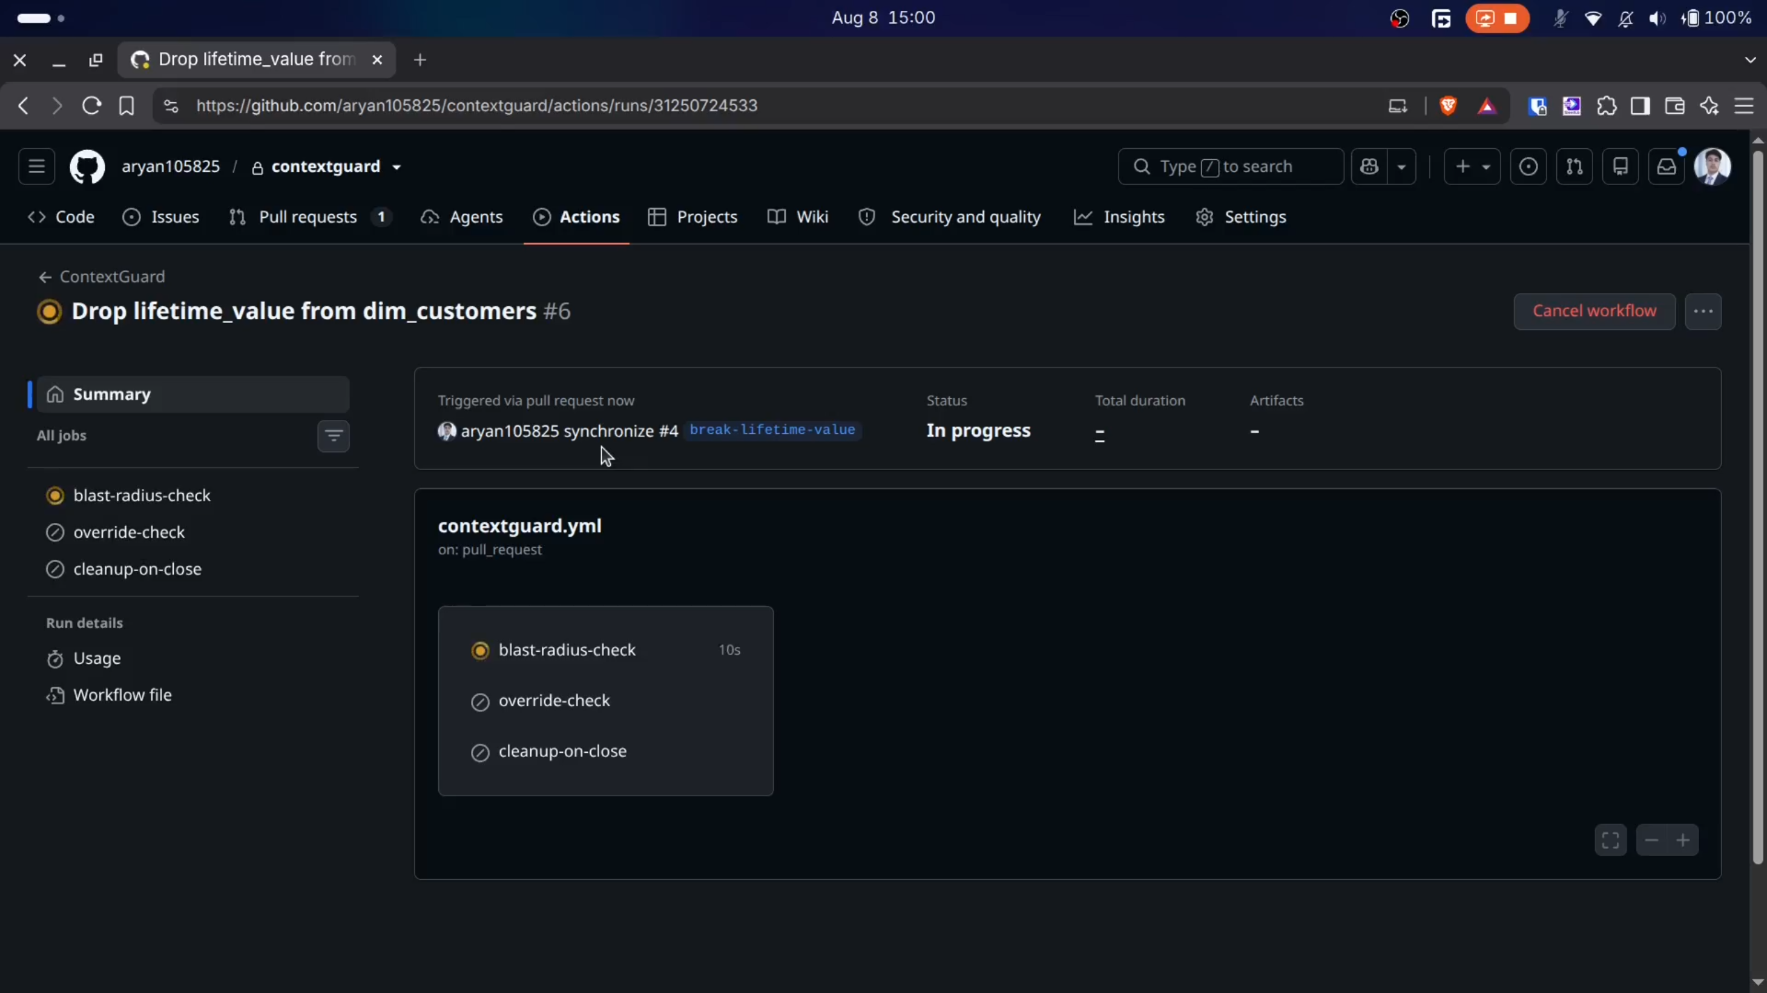Zoom out the workflow graph
Viewport: 1767px width, 993px height.
tap(1652, 840)
